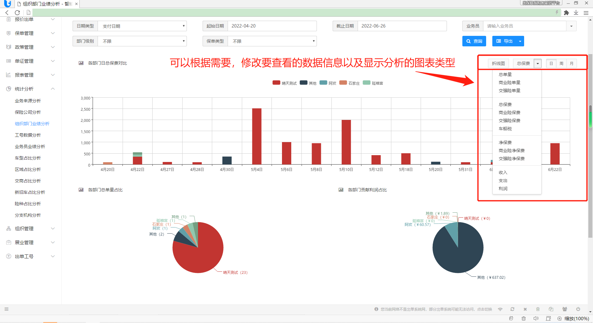The image size is (593, 323).
Task: Click the 单证管理 sidebar icon
Action: (x=9, y=61)
